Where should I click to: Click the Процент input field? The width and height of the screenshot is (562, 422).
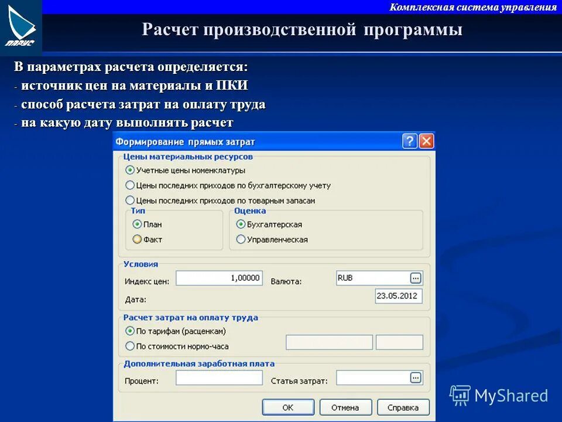click(x=220, y=379)
